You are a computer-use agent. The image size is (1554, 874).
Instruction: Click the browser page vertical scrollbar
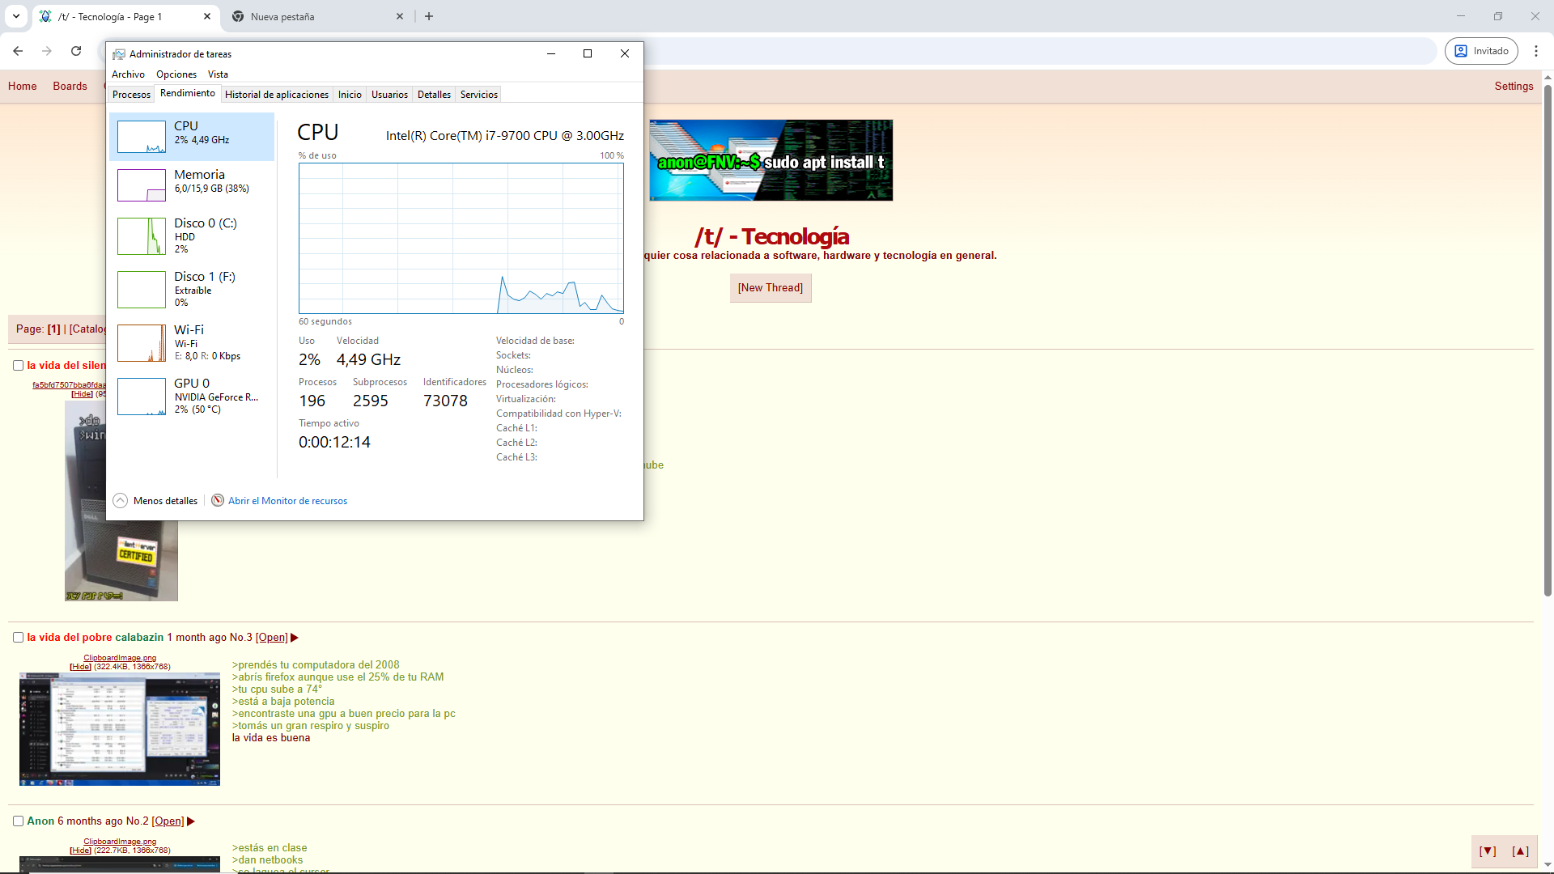(x=1548, y=340)
